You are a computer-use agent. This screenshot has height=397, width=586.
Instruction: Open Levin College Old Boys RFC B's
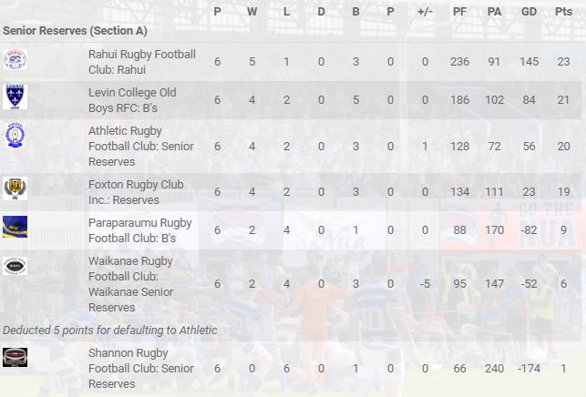coord(132,100)
